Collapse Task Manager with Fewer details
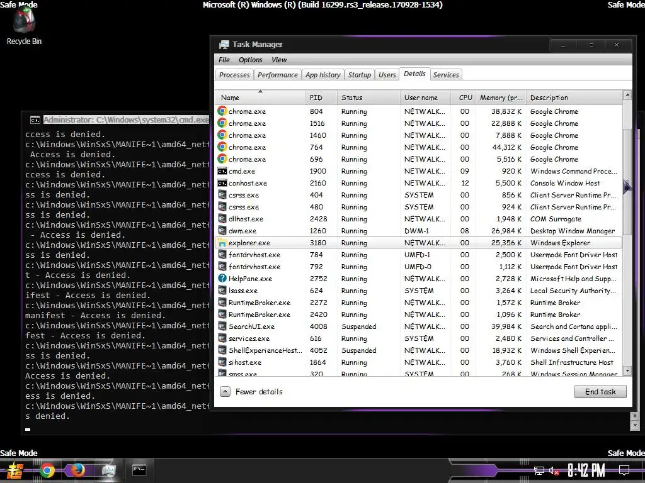The height and width of the screenshot is (483, 645). [x=251, y=391]
